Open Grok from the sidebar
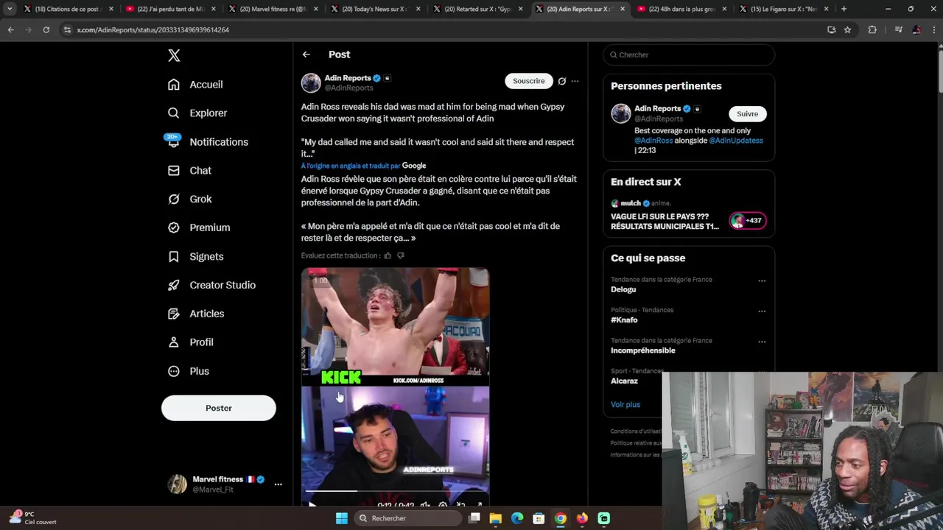 [x=189, y=199]
